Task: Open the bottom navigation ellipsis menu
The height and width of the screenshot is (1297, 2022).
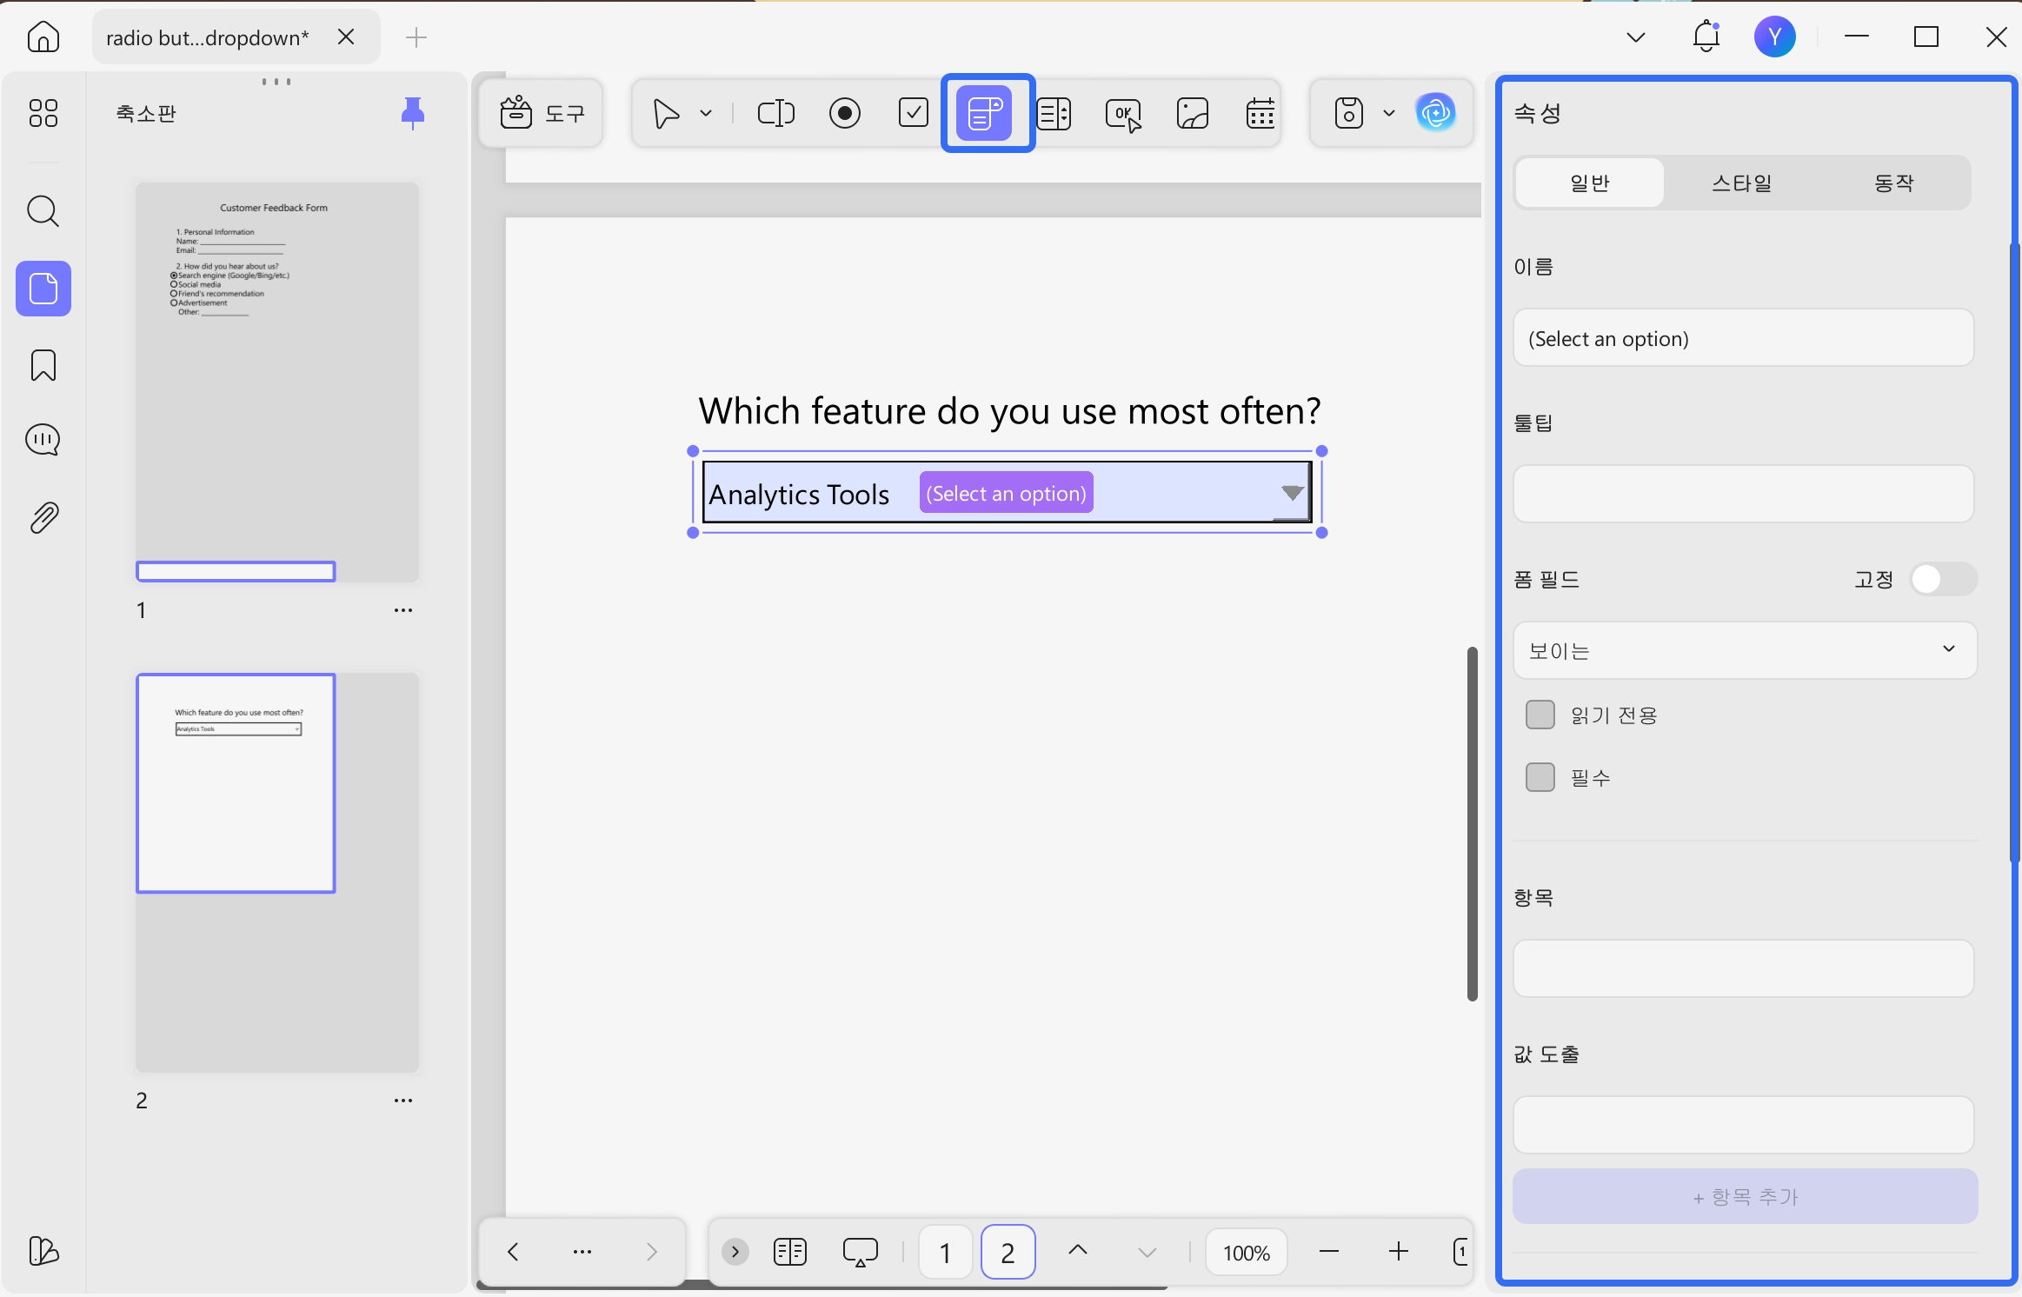Action: pos(582,1252)
